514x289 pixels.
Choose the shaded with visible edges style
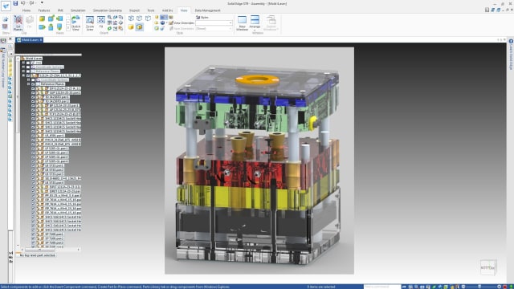[x=139, y=26]
